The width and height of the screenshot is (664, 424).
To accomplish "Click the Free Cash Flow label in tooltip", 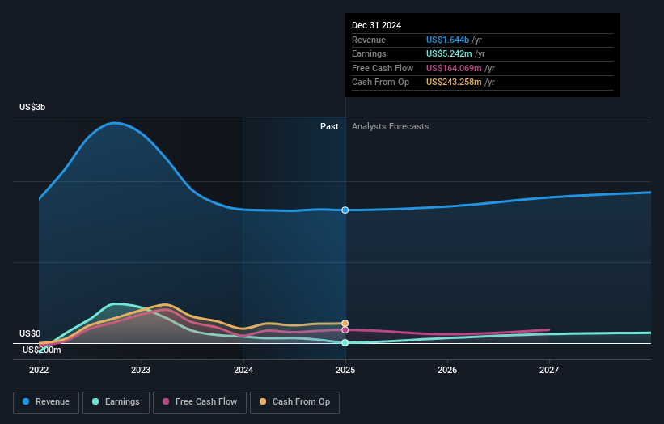I will click(x=383, y=68).
